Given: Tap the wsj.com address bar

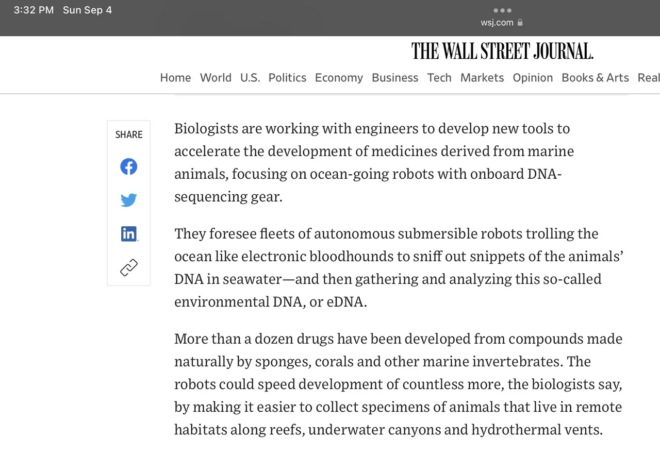Looking at the screenshot, I should pos(497,23).
